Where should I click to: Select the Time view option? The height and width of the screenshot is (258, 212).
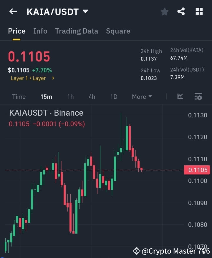pos(19,96)
